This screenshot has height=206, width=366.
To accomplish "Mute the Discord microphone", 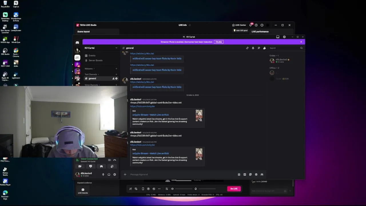I will click(103, 175).
